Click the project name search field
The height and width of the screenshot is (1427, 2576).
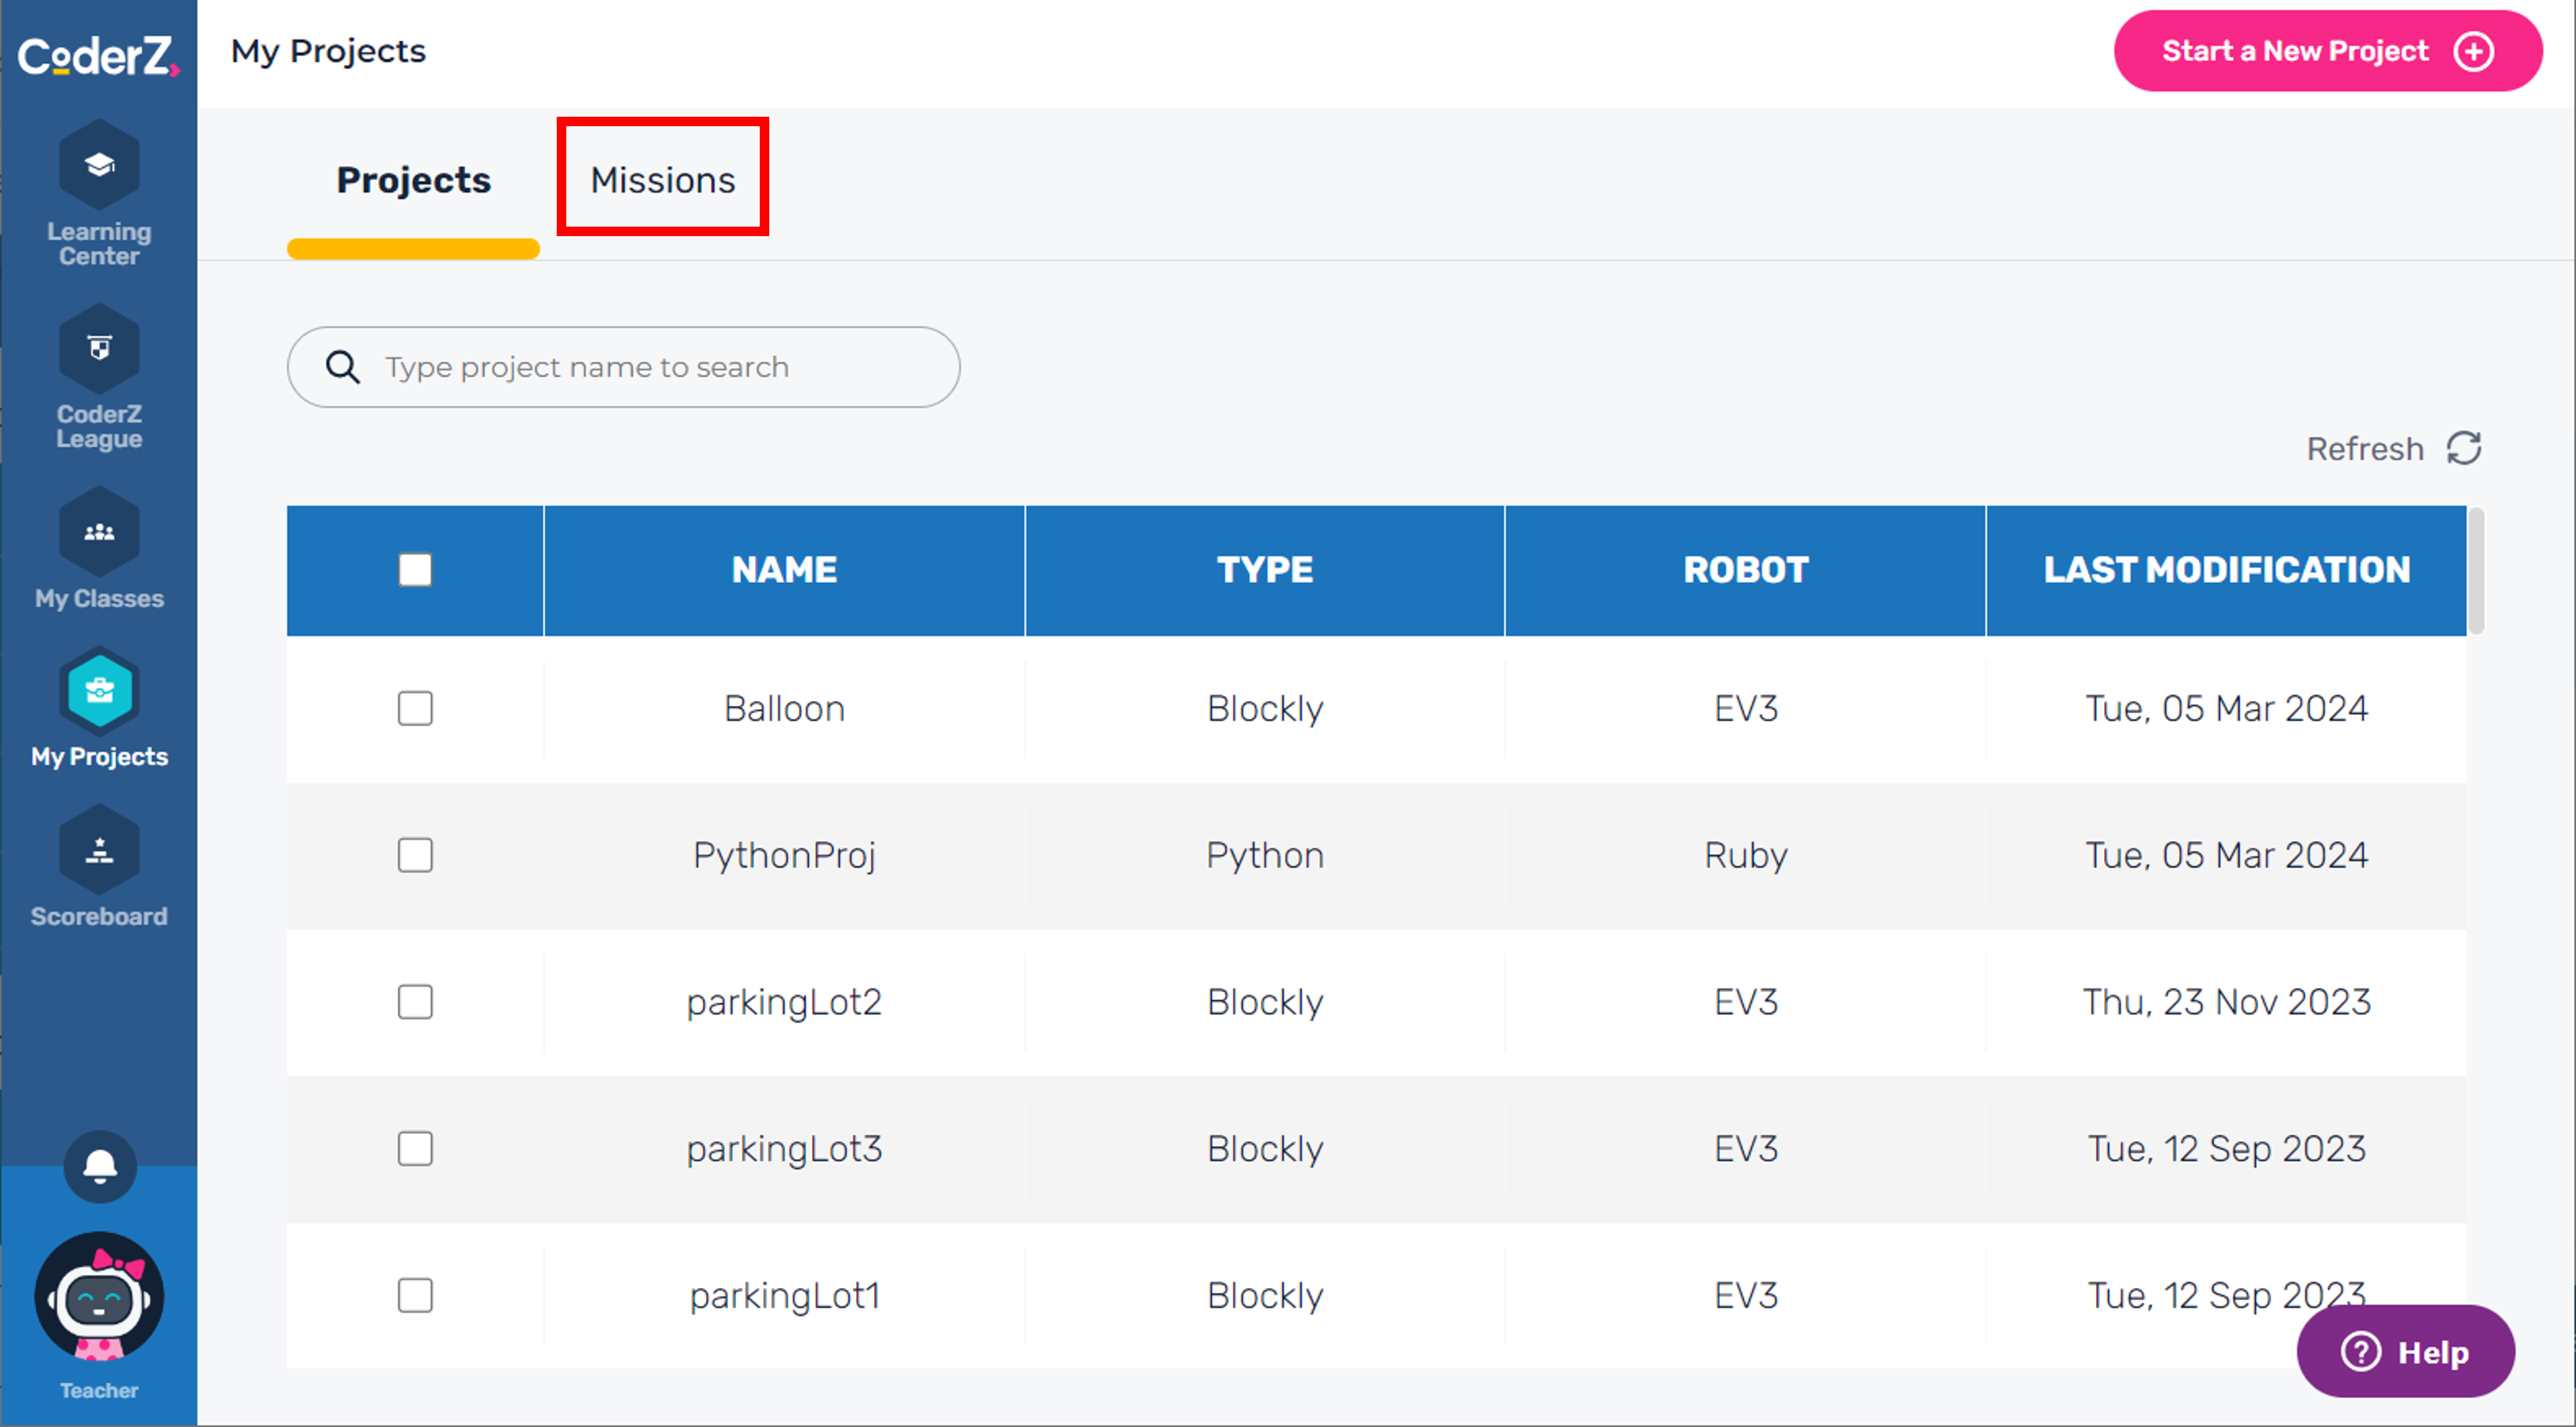click(623, 366)
